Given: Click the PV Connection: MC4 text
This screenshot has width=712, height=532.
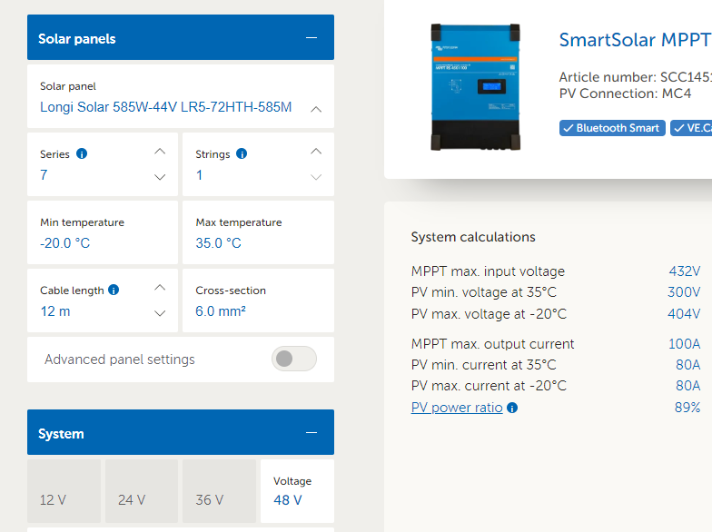Looking at the screenshot, I should click(x=625, y=94).
